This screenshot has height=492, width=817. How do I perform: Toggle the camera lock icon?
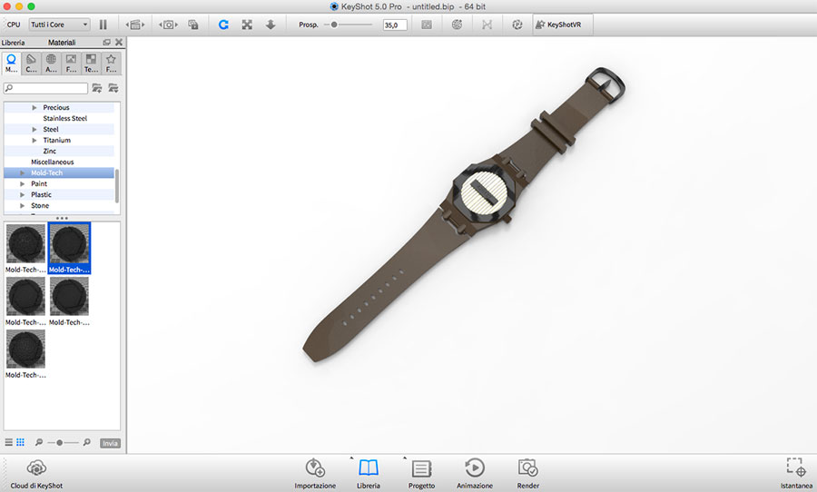(x=193, y=25)
